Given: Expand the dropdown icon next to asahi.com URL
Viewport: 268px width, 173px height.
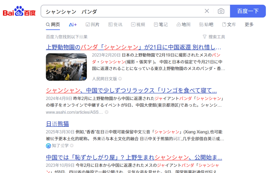Looking at the screenshot, I should (x=107, y=112).
